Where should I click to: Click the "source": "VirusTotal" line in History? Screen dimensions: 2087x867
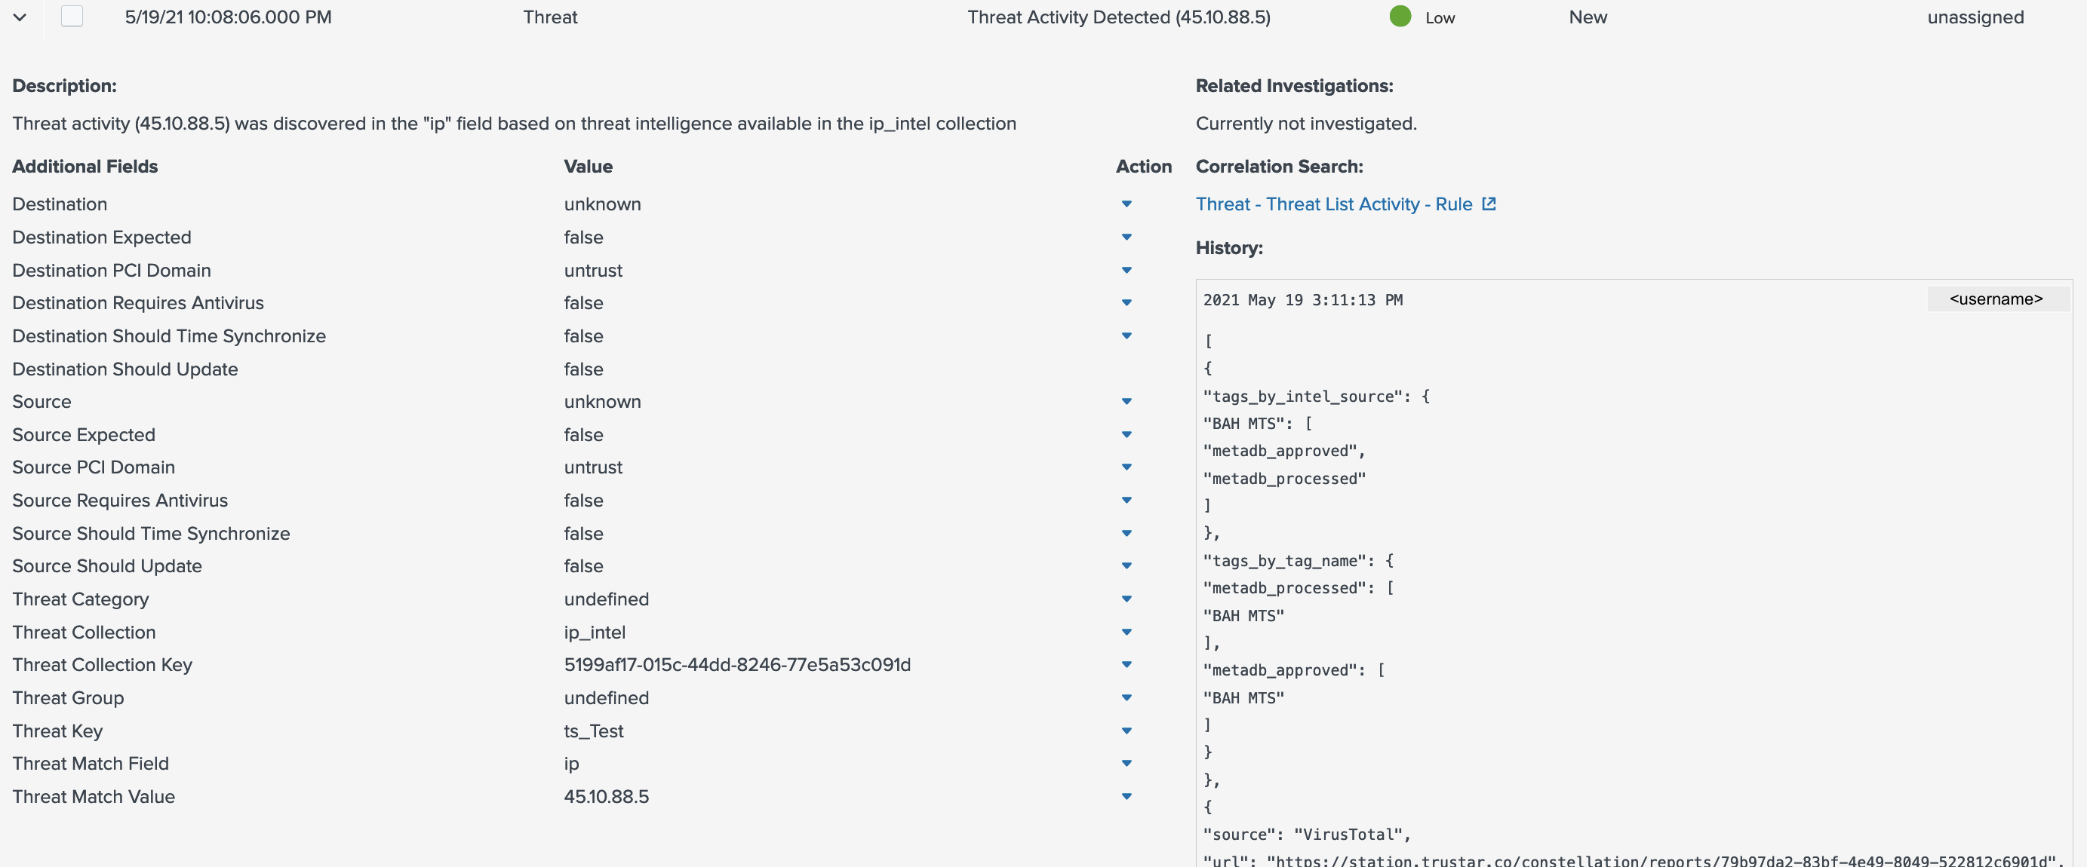[1307, 835]
